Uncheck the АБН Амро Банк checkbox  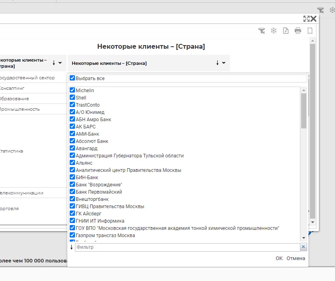point(73,119)
